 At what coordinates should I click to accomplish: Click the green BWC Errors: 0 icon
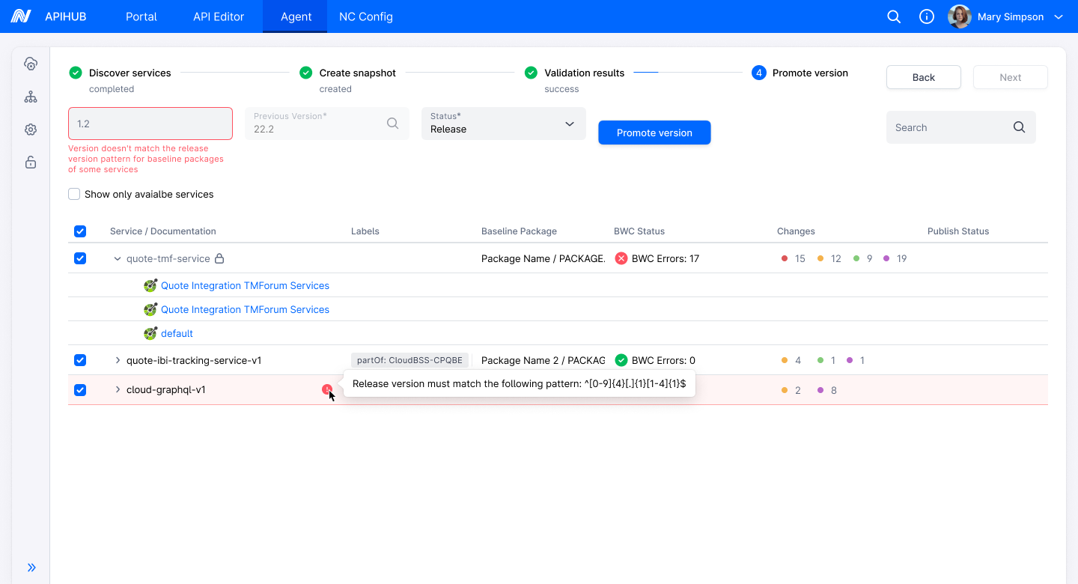click(621, 360)
